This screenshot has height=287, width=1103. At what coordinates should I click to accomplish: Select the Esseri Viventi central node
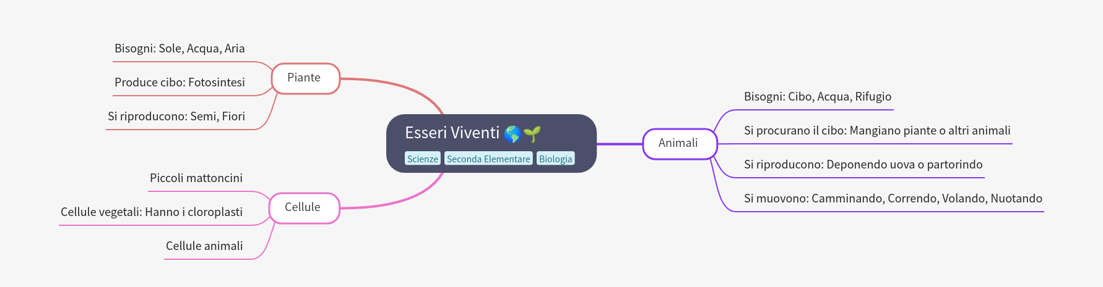(x=491, y=143)
